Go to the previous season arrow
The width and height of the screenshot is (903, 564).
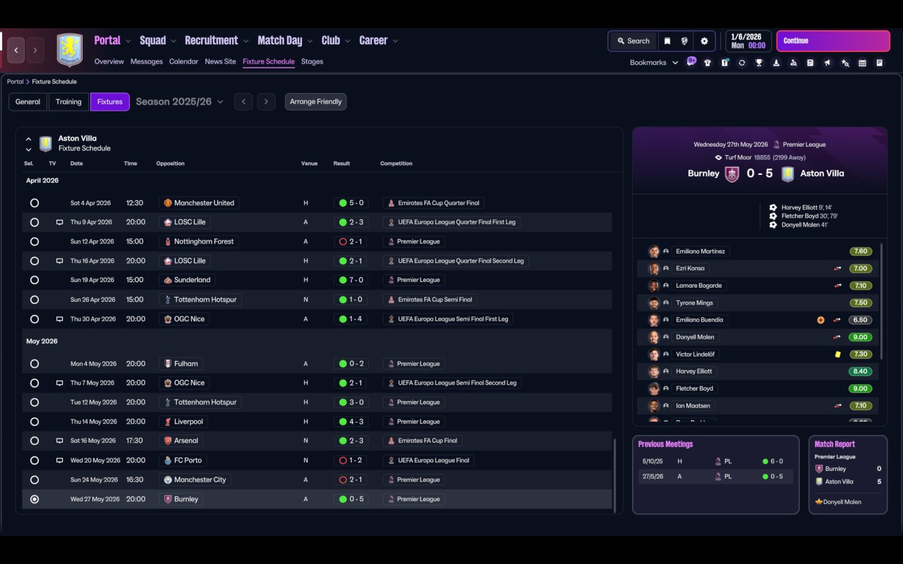[243, 102]
